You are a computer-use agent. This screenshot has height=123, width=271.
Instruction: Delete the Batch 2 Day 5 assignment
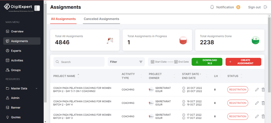(263, 90)
